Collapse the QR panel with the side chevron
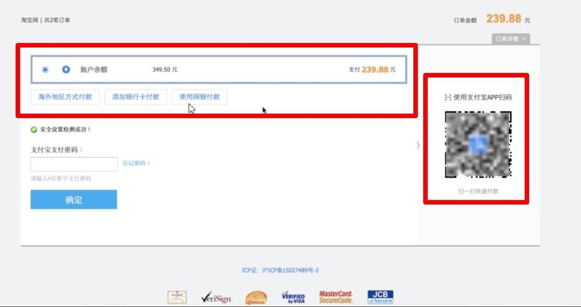 tap(418, 145)
